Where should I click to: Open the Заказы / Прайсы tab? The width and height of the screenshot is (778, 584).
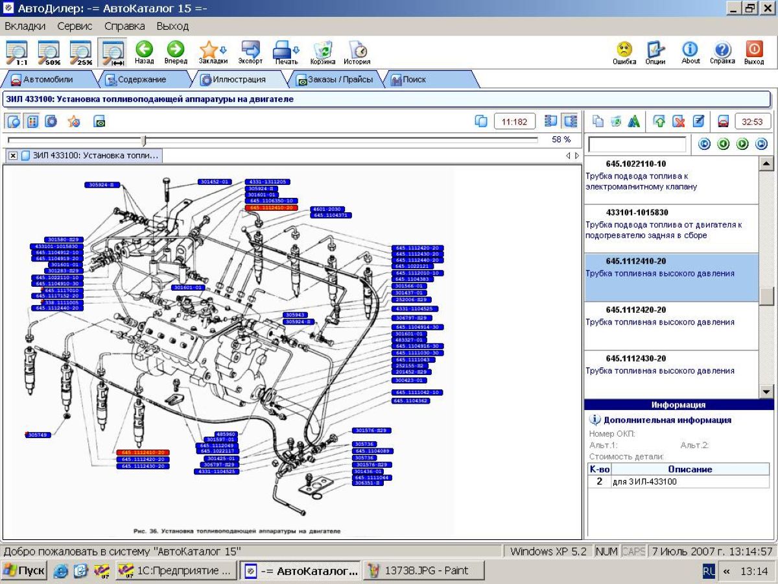click(335, 80)
